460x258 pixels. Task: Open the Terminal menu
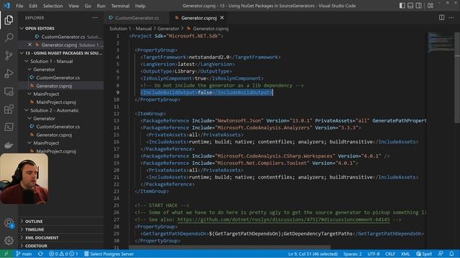click(x=120, y=6)
